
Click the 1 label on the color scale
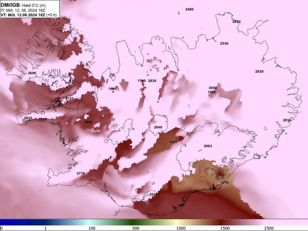(45, 228)
